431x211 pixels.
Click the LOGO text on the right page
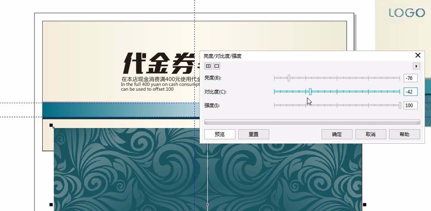407,13
